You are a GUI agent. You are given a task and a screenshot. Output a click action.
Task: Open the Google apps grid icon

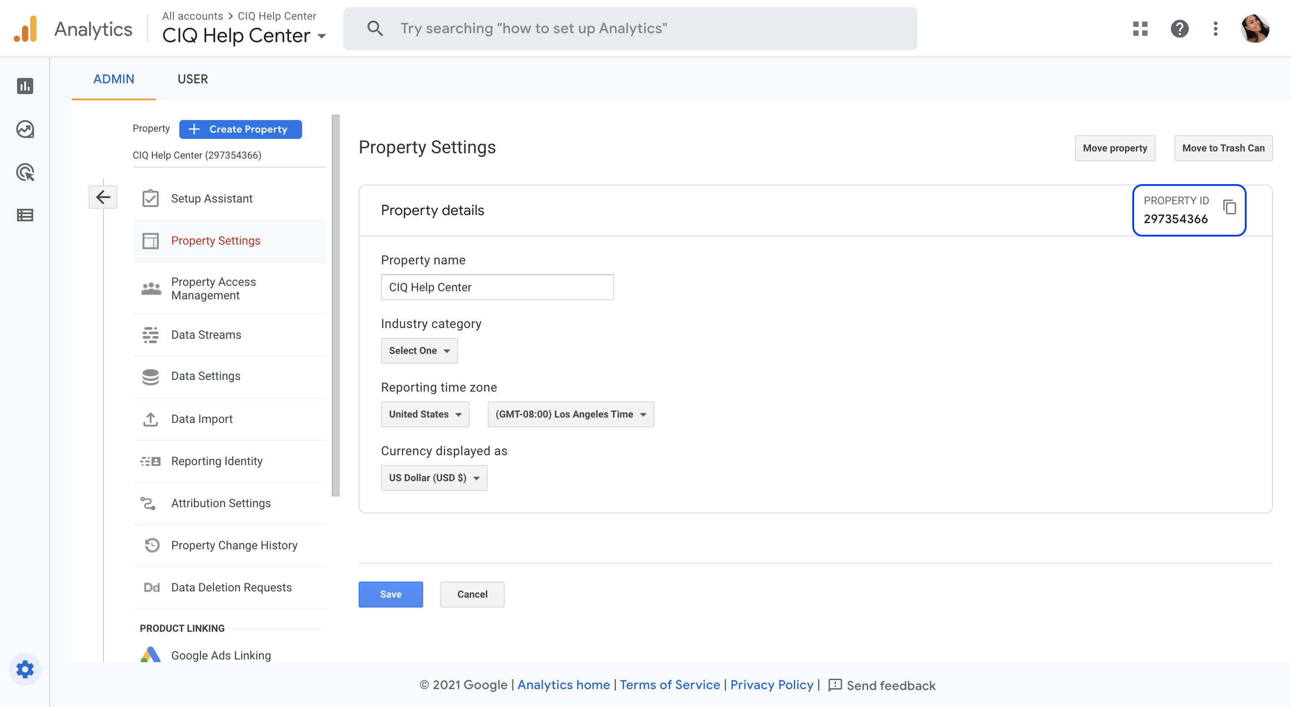click(1140, 29)
